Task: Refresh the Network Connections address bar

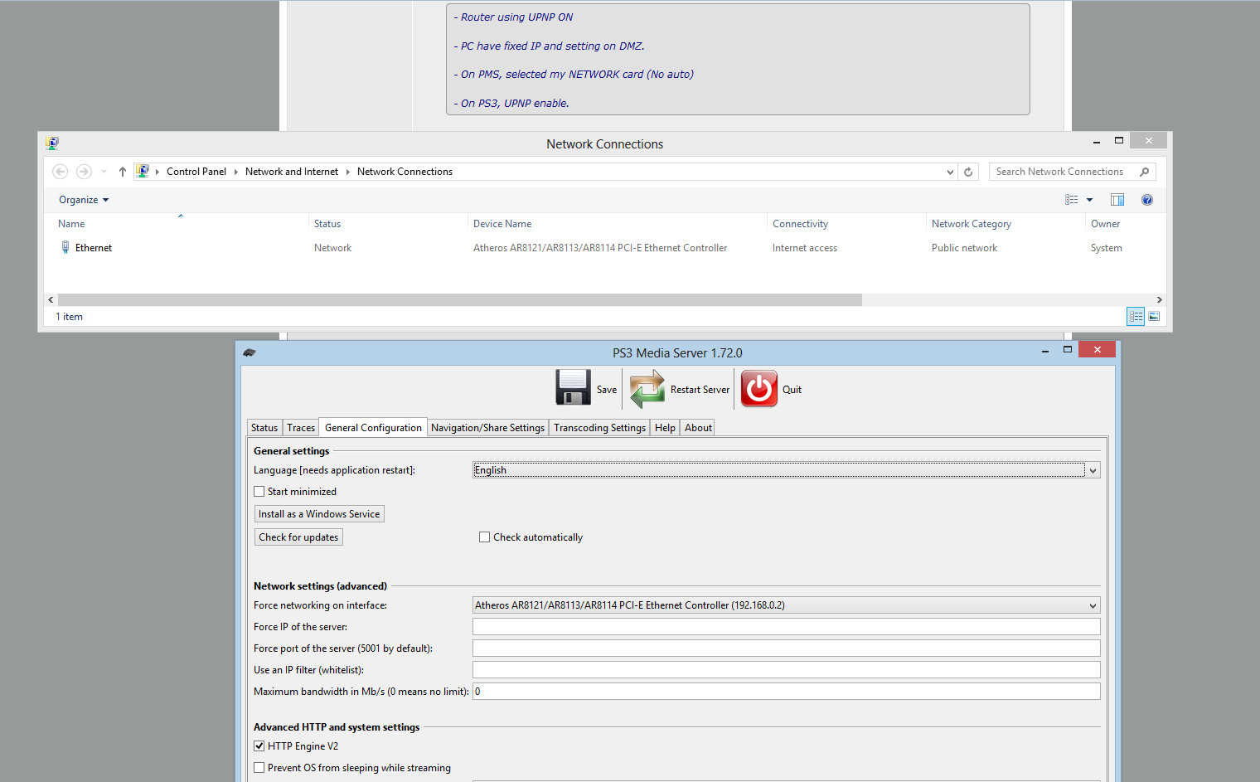Action: coord(968,172)
